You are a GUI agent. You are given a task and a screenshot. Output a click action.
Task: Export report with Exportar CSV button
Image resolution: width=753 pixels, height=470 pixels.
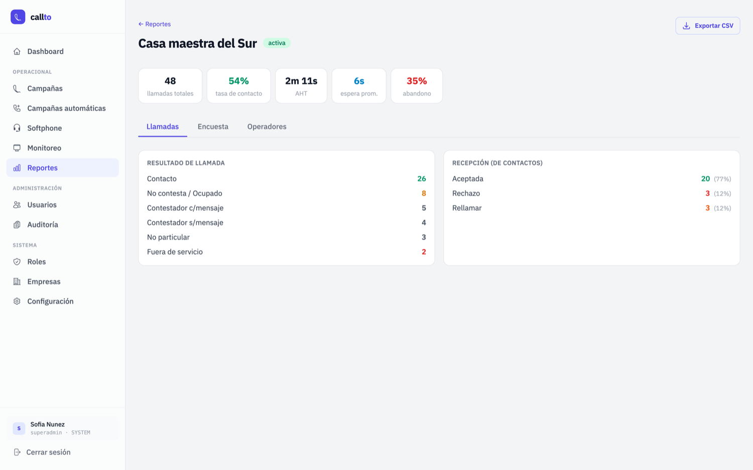708,26
